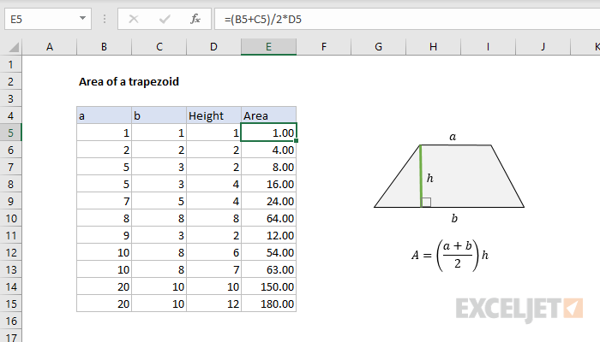Click the 'Area of a trapezoid' title cell
The width and height of the screenshot is (600, 342).
pyautogui.click(x=129, y=82)
